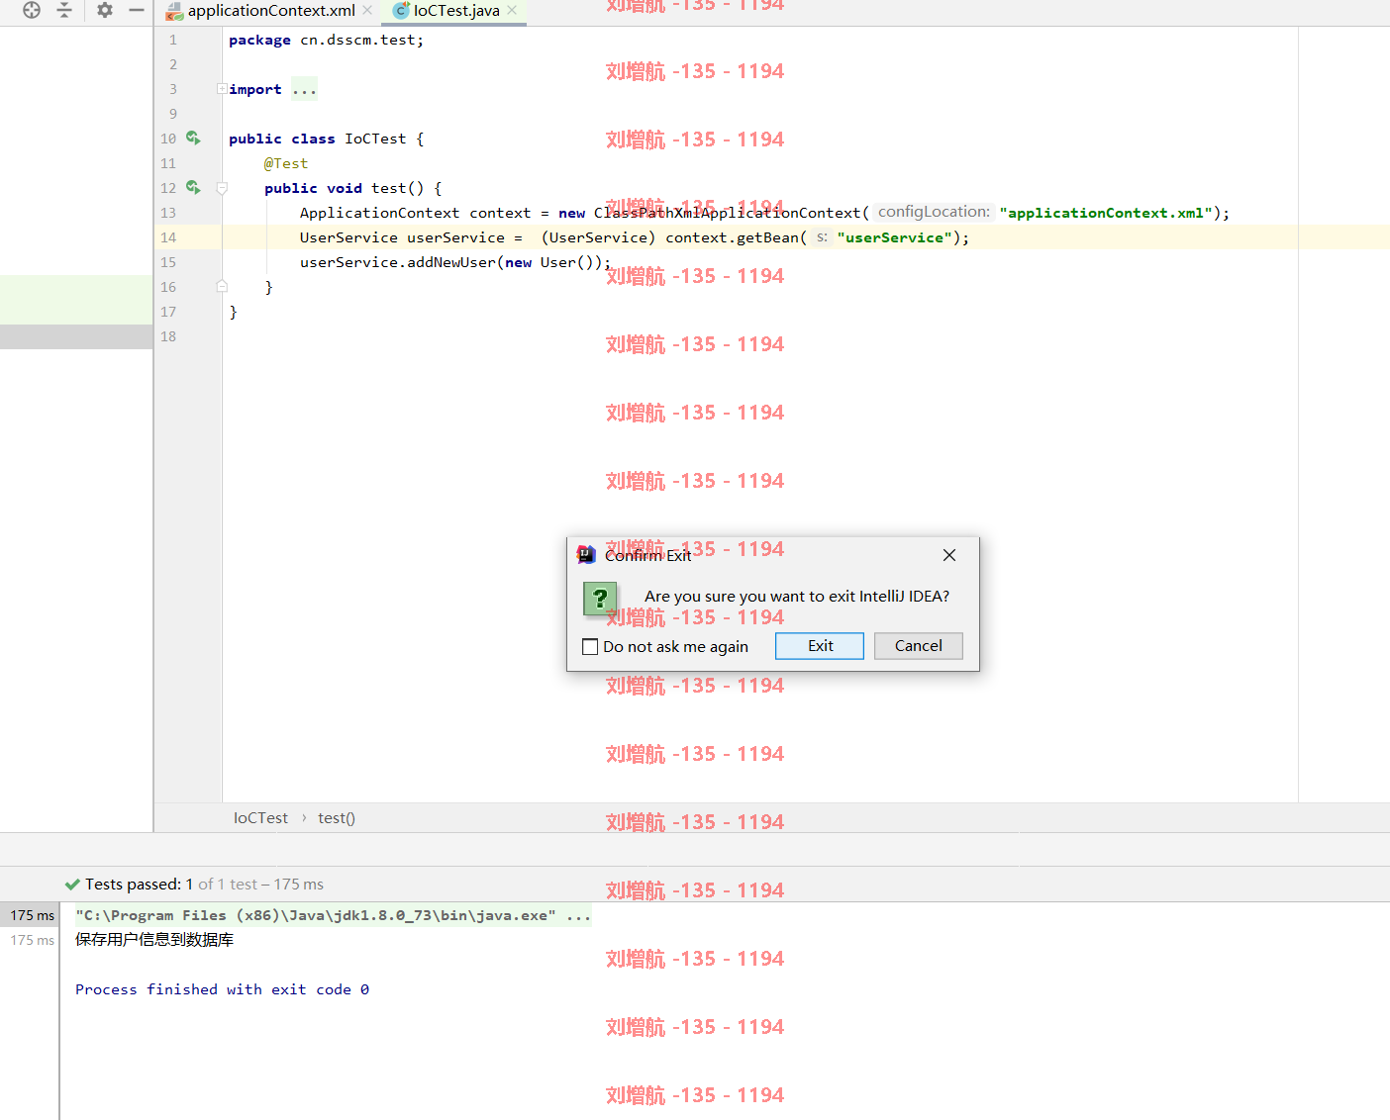Switch to the applicationContext.xml tab

click(x=271, y=11)
